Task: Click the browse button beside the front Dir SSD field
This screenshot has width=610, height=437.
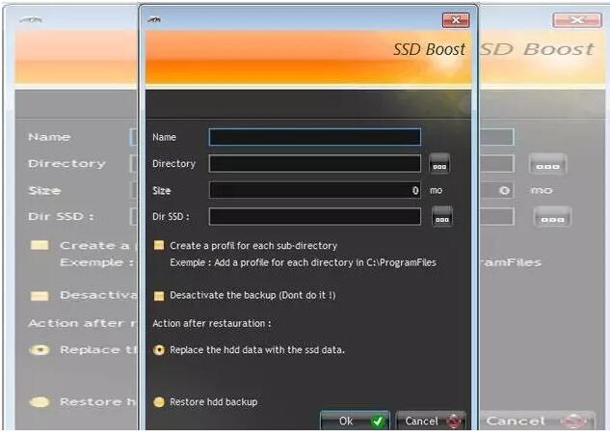Action: coord(442,217)
